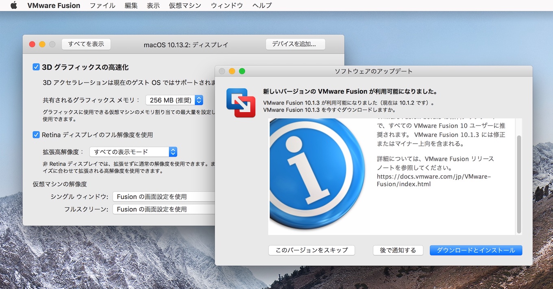The width and height of the screenshot is (553, 289).
Task: Open the 仮想マシン menu
Action: pos(185,5)
